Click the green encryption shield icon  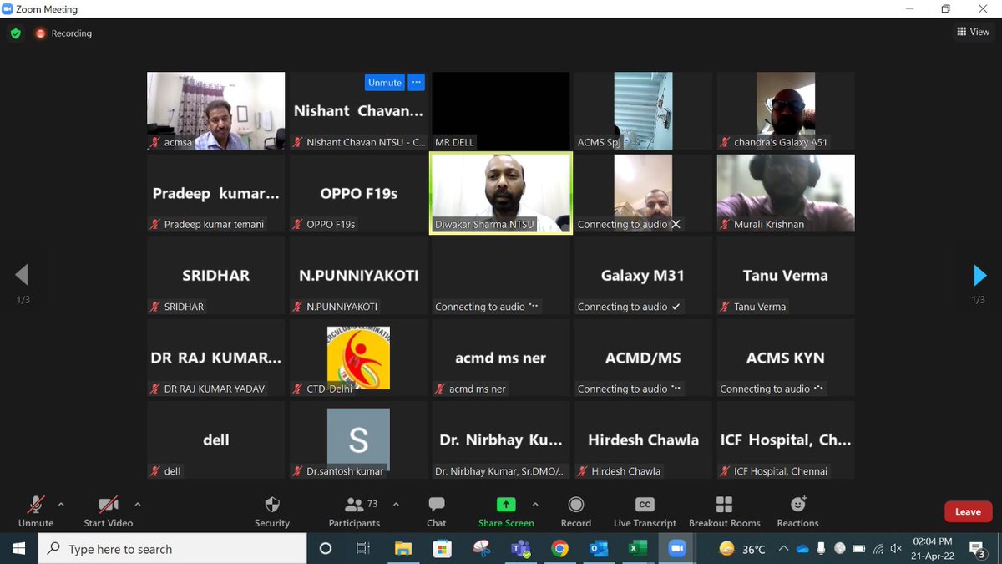(x=15, y=33)
